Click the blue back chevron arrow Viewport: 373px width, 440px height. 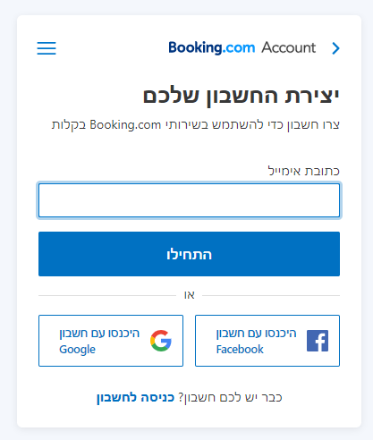click(335, 48)
